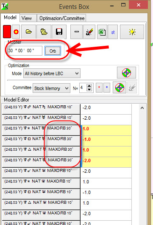Click yellow weight cell for Uranus trine row
153x225 pixels.
[106, 152]
